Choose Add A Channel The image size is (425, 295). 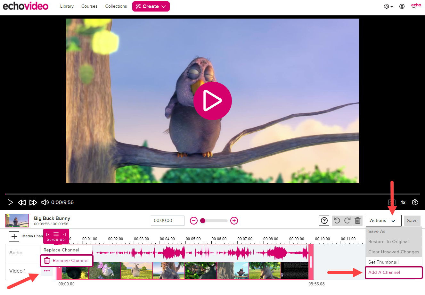[394, 273]
